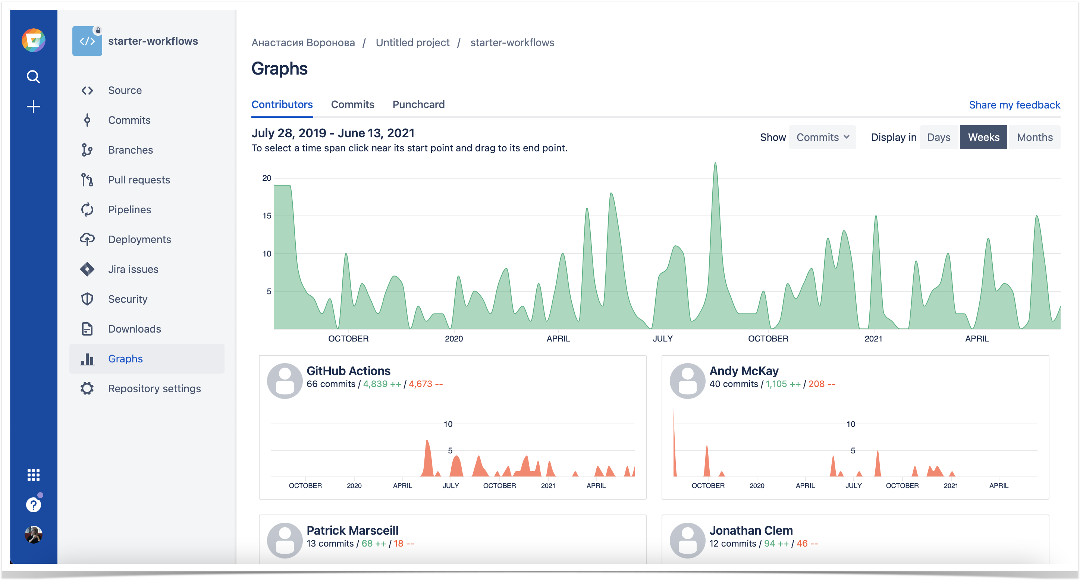Select the Weeks display toggle
This screenshot has height=582, width=1083.
pyautogui.click(x=982, y=136)
